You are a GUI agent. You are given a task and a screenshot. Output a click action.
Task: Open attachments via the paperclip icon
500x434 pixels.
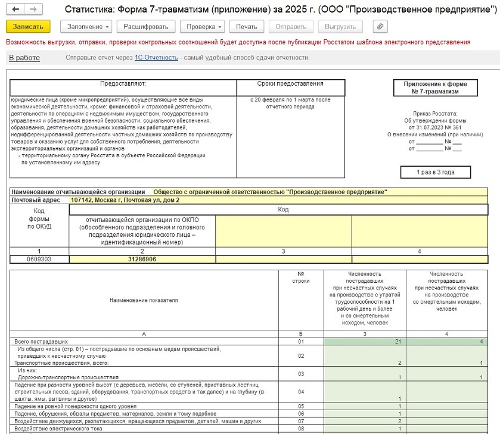[x=380, y=26]
